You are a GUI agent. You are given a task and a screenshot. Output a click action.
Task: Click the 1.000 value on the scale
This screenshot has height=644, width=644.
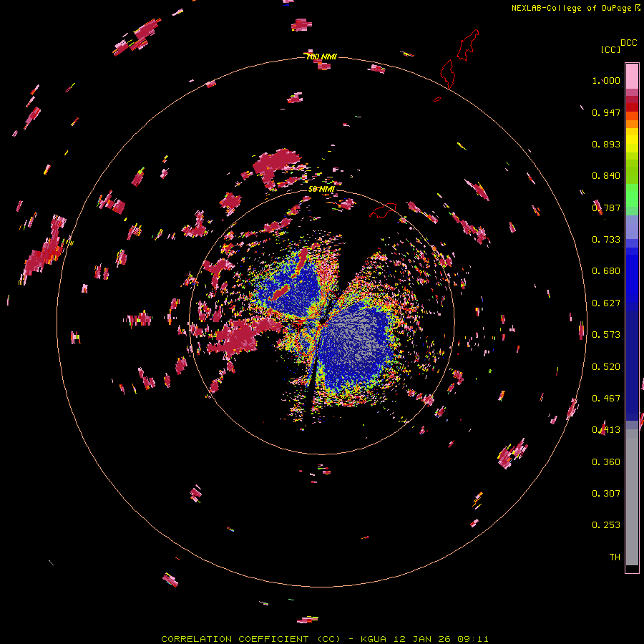click(x=606, y=80)
